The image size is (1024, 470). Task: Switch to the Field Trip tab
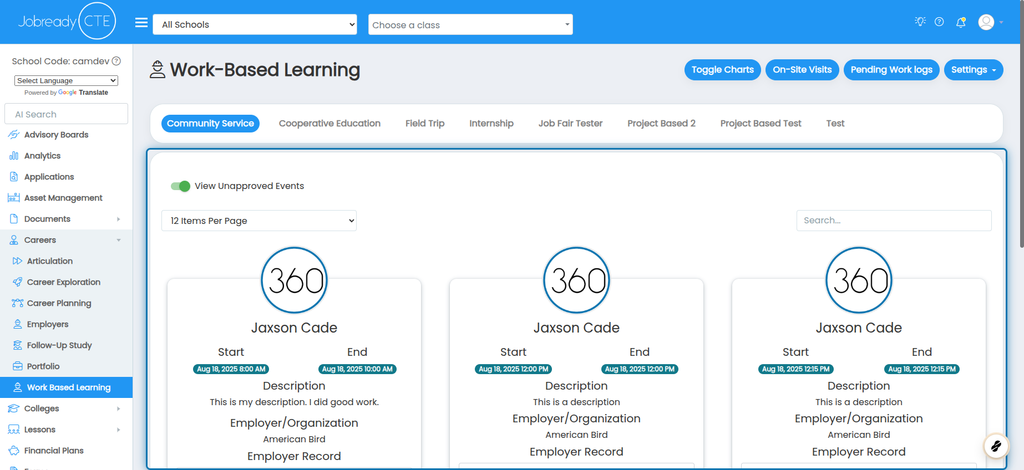pyautogui.click(x=425, y=124)
